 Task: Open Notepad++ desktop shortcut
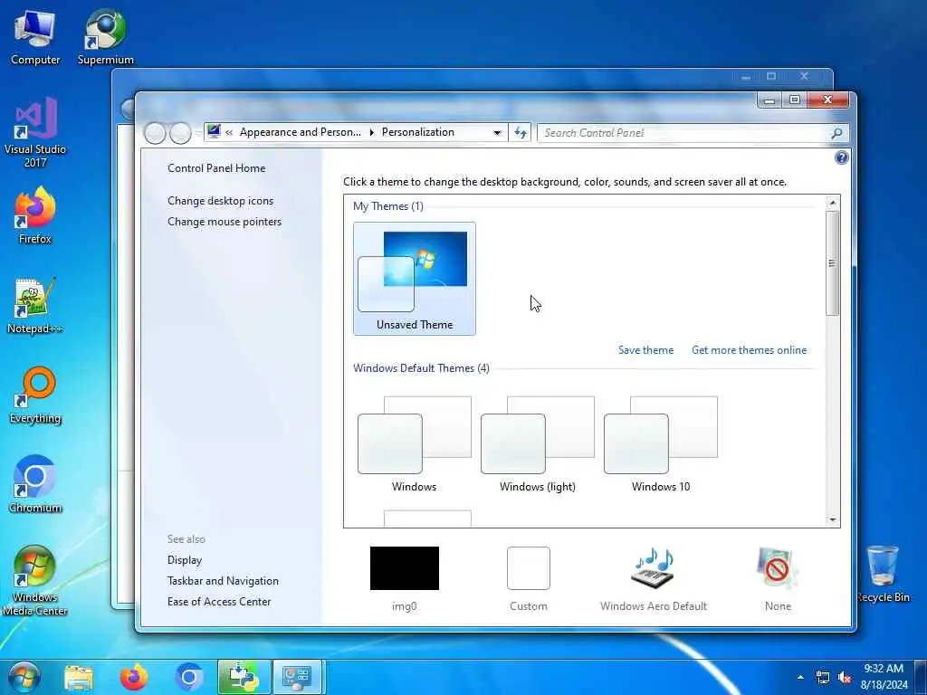tap(35, 306)
